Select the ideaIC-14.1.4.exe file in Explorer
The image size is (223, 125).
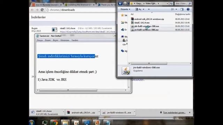[142, 23]
